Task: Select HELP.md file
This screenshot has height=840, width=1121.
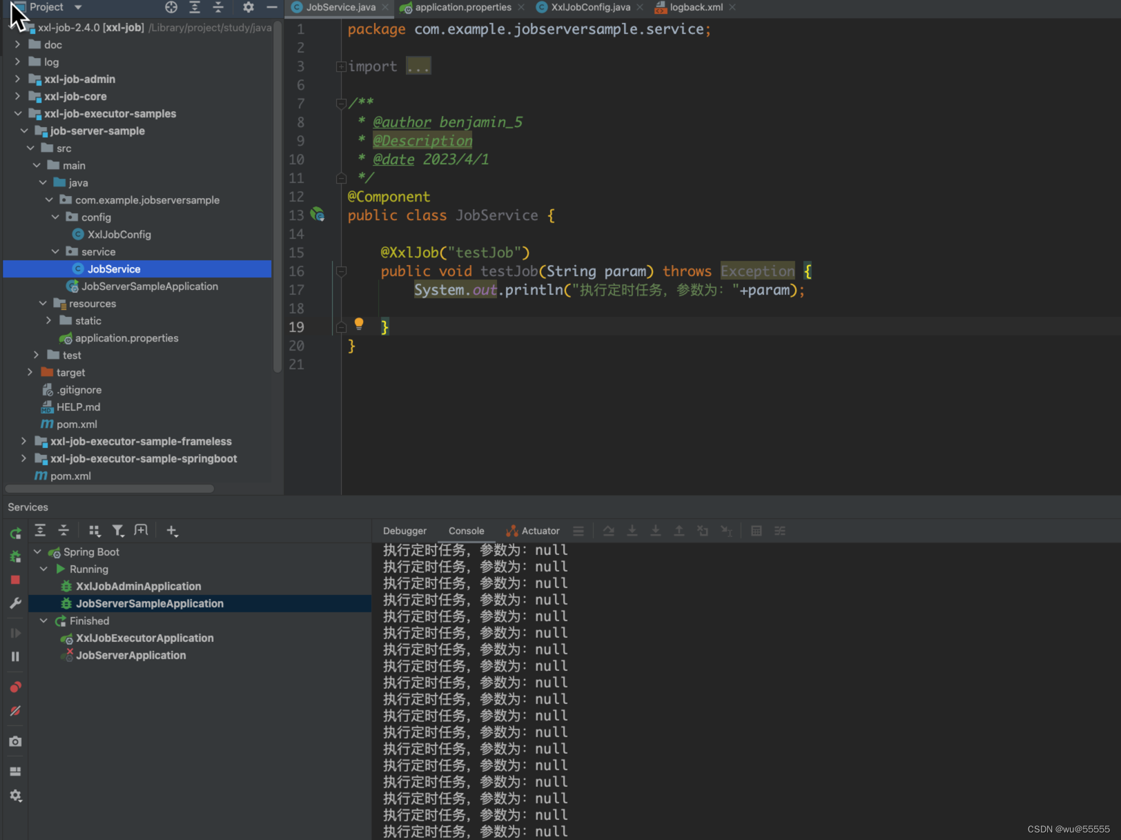Action: tap(78, 407)
